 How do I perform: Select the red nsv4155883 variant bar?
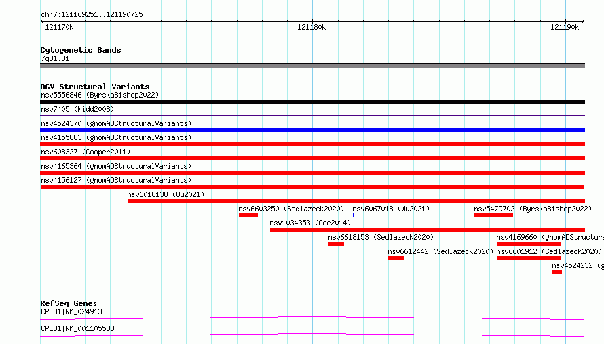tap(312, 144)
